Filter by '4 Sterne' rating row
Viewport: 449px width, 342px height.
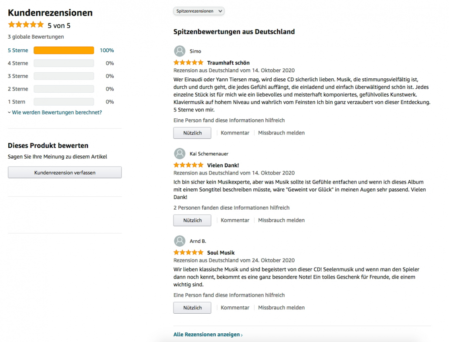click(18, 63)
